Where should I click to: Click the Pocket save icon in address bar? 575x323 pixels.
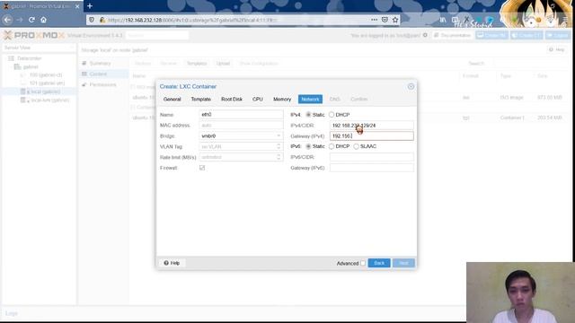[x=385, y=20]
